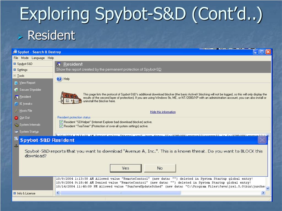Collapse the Tools sidebar section
Image resolution: width=282 pixels, height=211 pixels.
coord(15,76)
